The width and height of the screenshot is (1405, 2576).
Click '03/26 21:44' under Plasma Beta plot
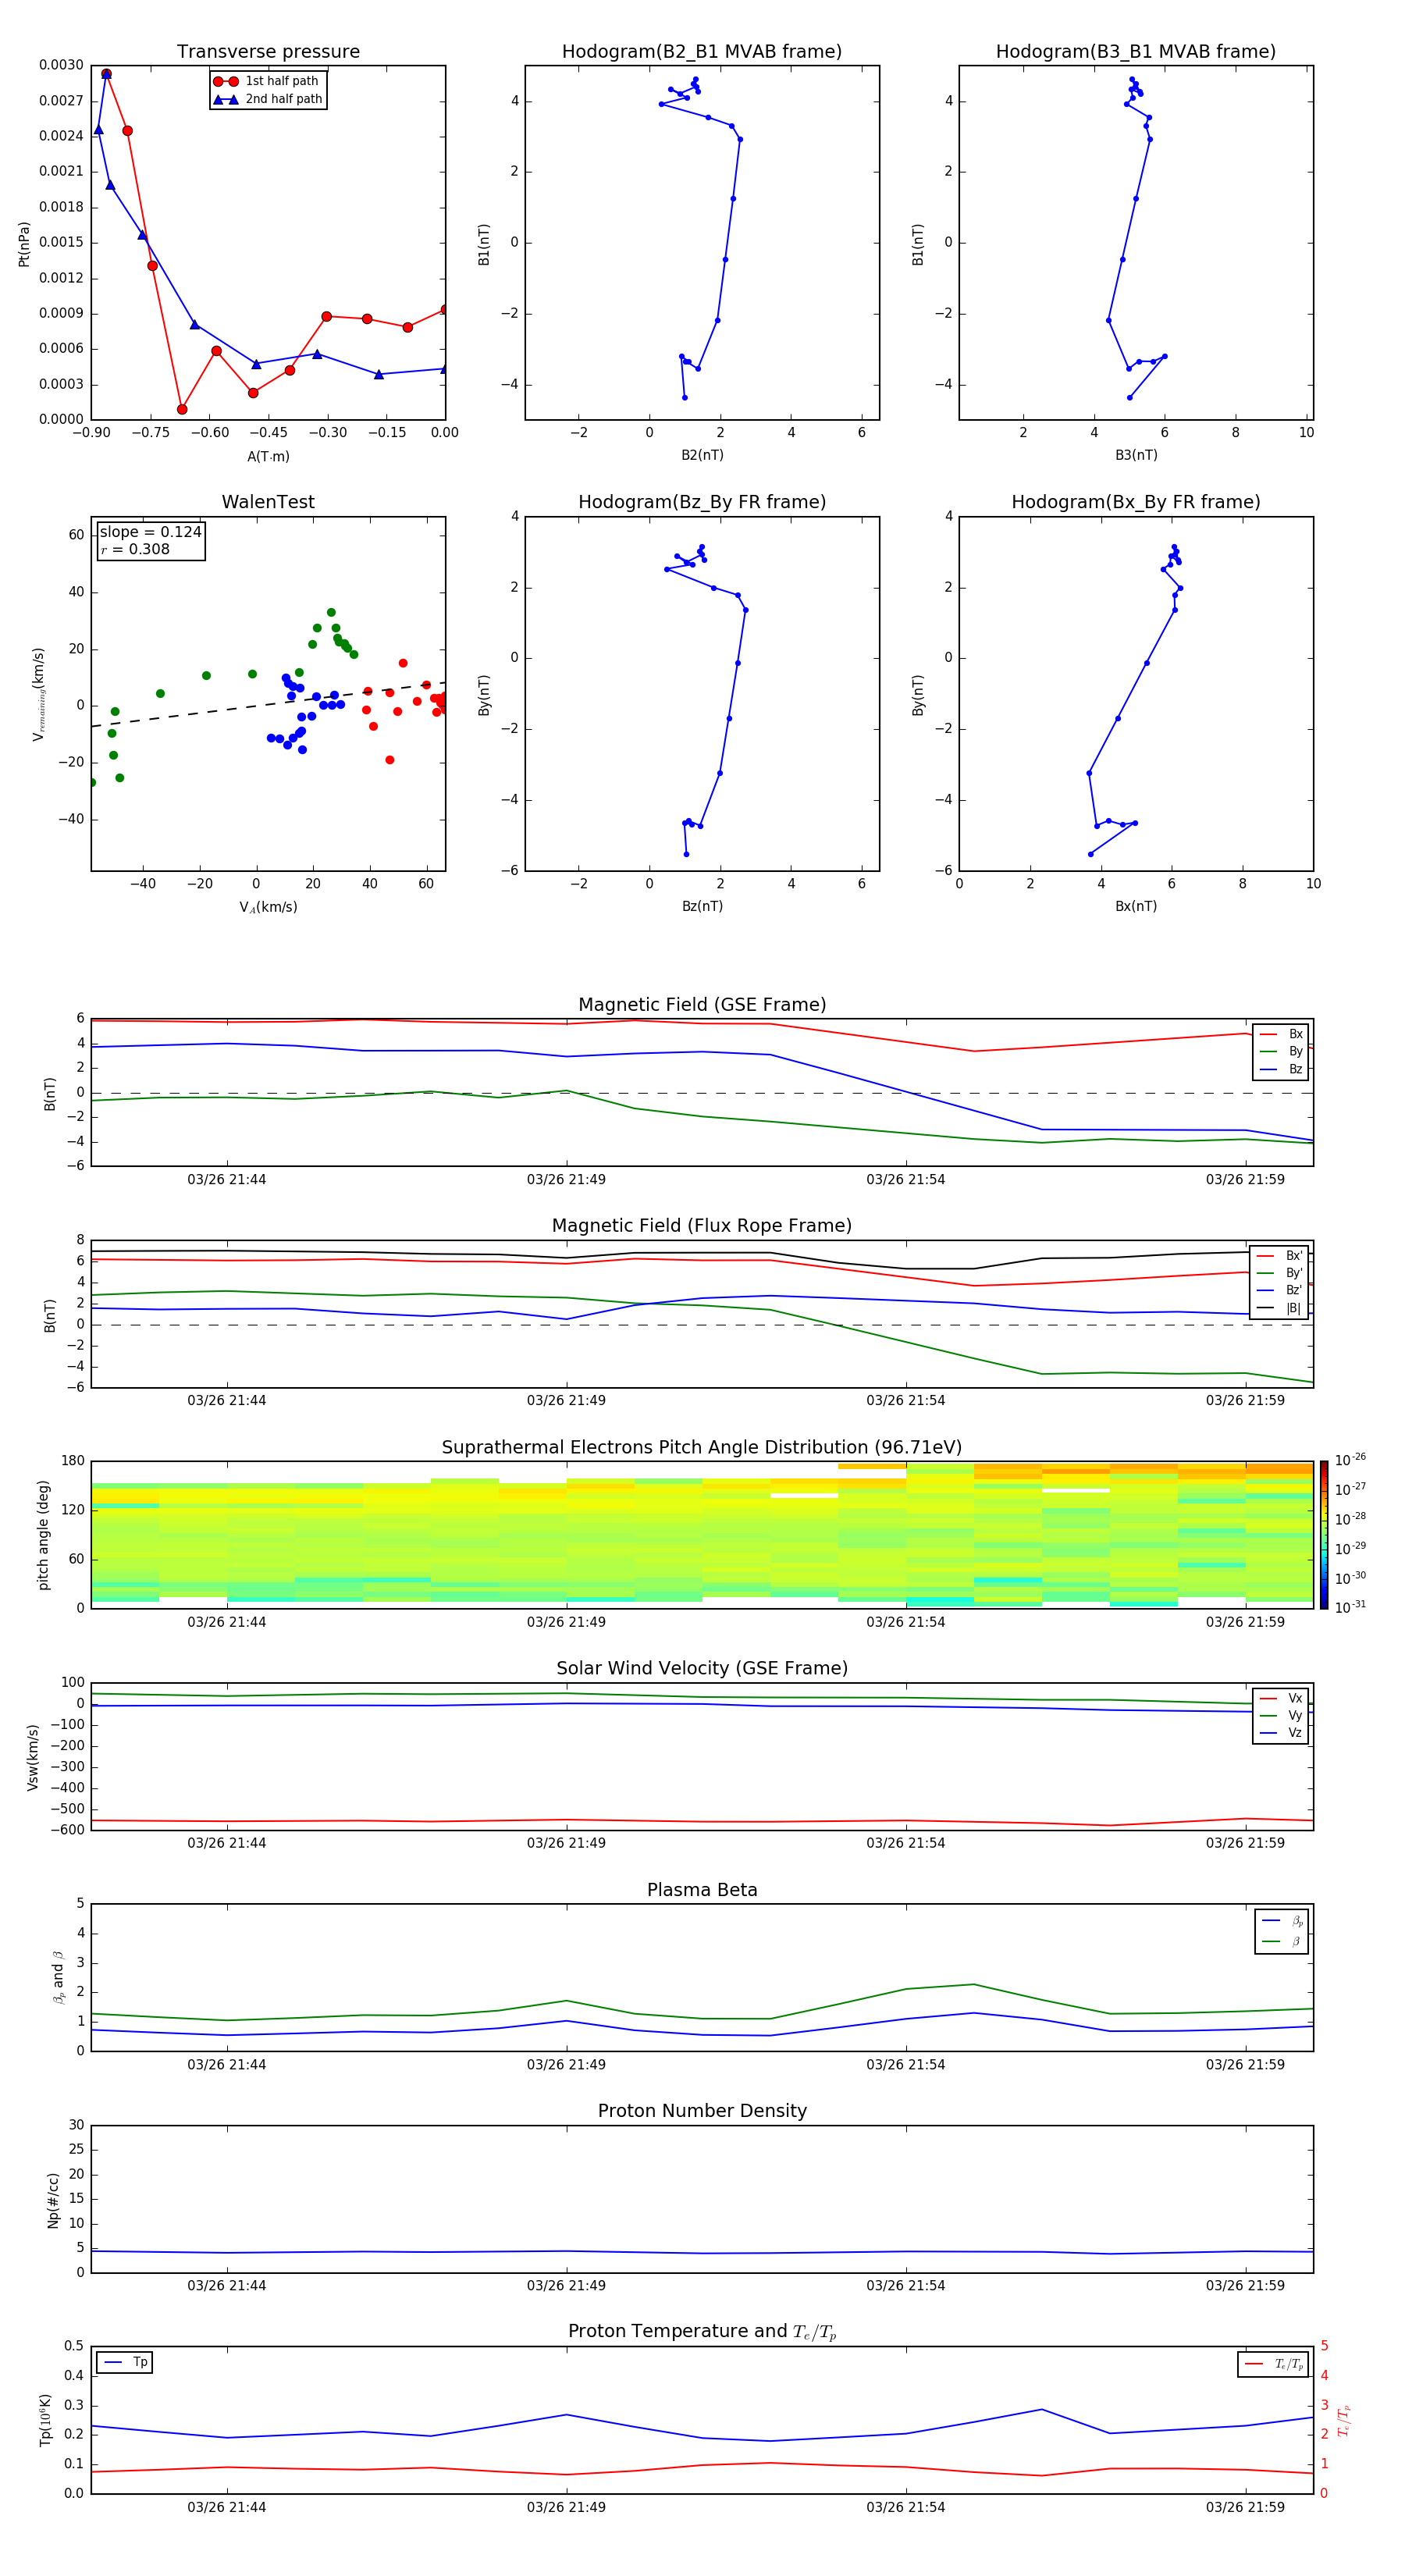coord(227,2065)
